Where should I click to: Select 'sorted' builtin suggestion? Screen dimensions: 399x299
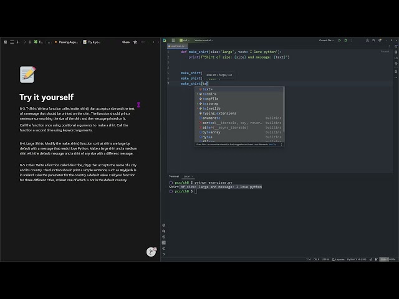click(x=239, y=123)
